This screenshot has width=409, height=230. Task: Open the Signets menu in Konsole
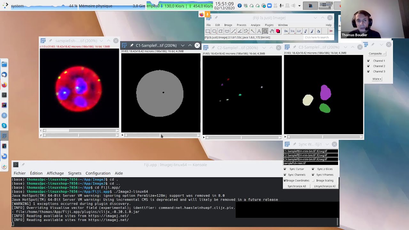(74, 173)
